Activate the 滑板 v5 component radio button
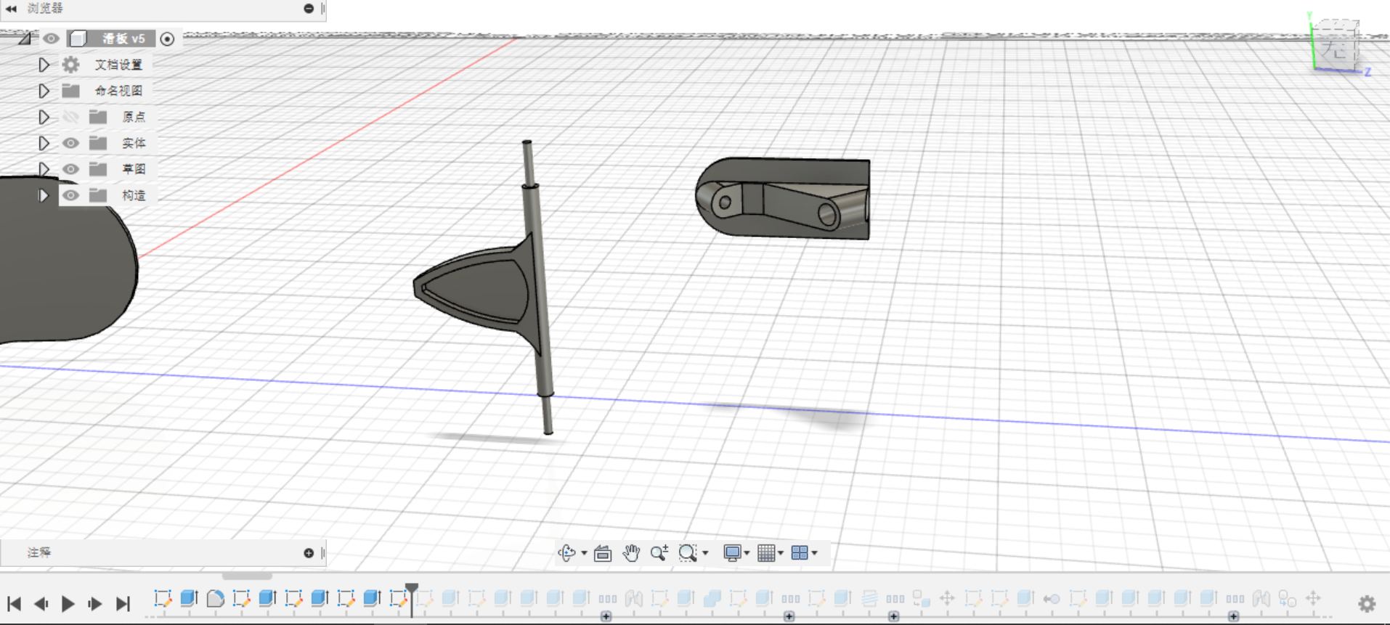 (167, 38)
